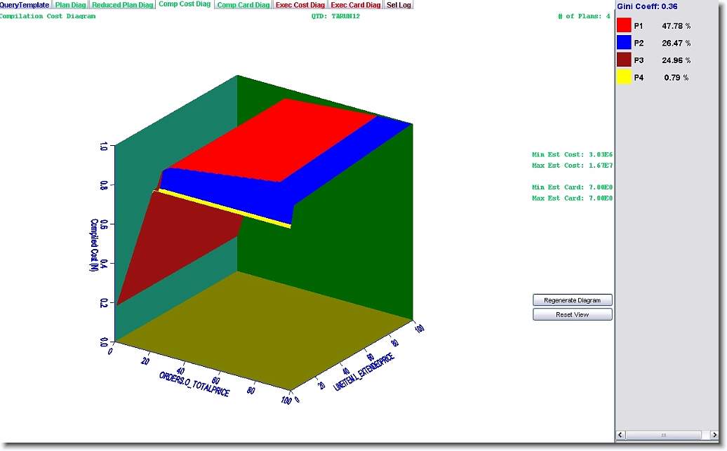Choose the dark red P3 legend swatch

(x=624, y=60)
